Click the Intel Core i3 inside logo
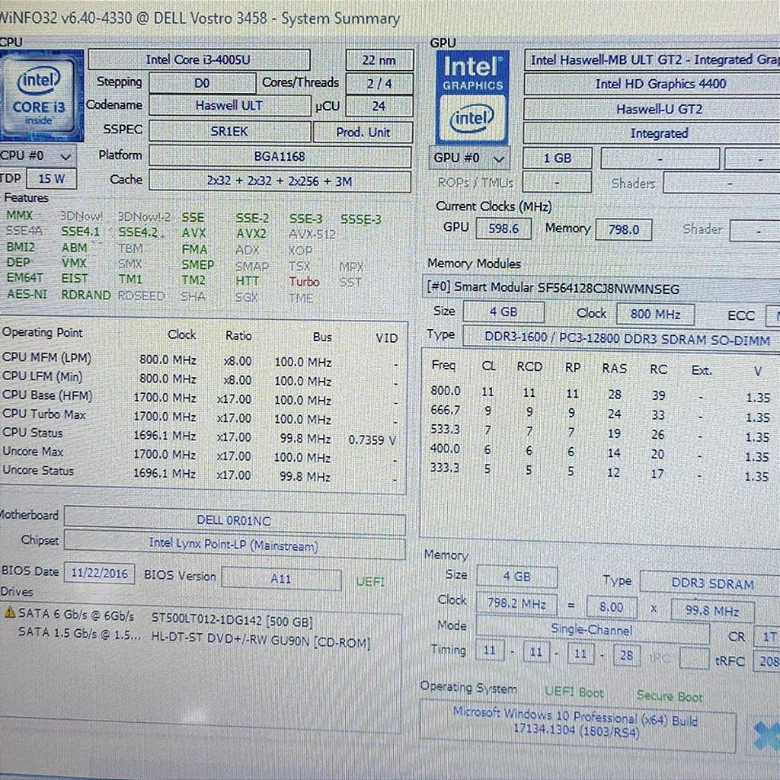 tap(41, 97)
